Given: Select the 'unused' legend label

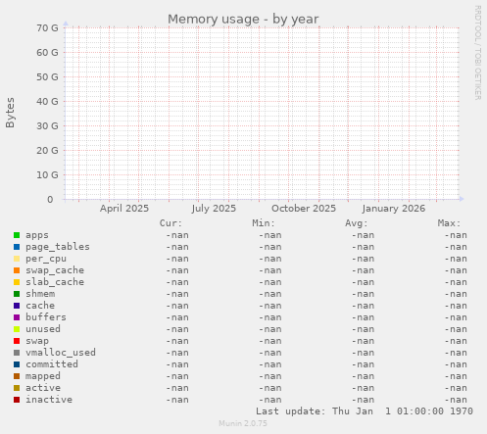Looking at the screenshot, I should [43, 329].
